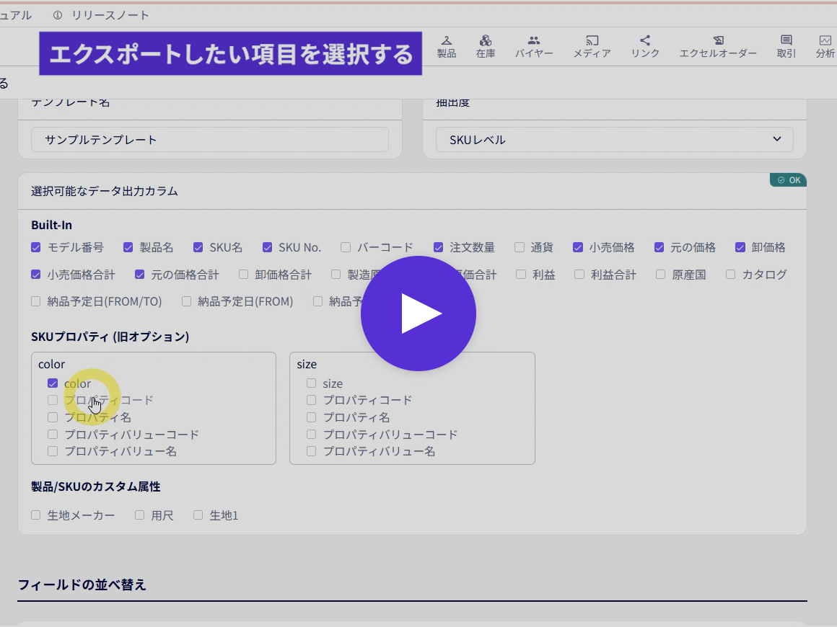This screenshot has width=837, height=627.
Task: Open the 在庫 inventory section
Action: tap(485, 47)
